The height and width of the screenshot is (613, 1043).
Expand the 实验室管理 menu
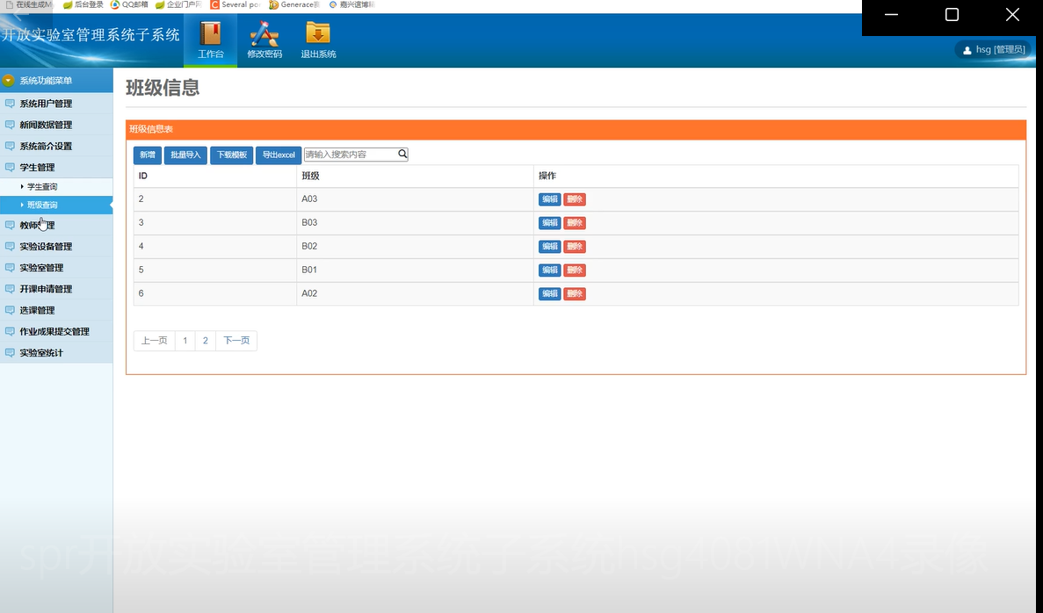pos(56,268)
